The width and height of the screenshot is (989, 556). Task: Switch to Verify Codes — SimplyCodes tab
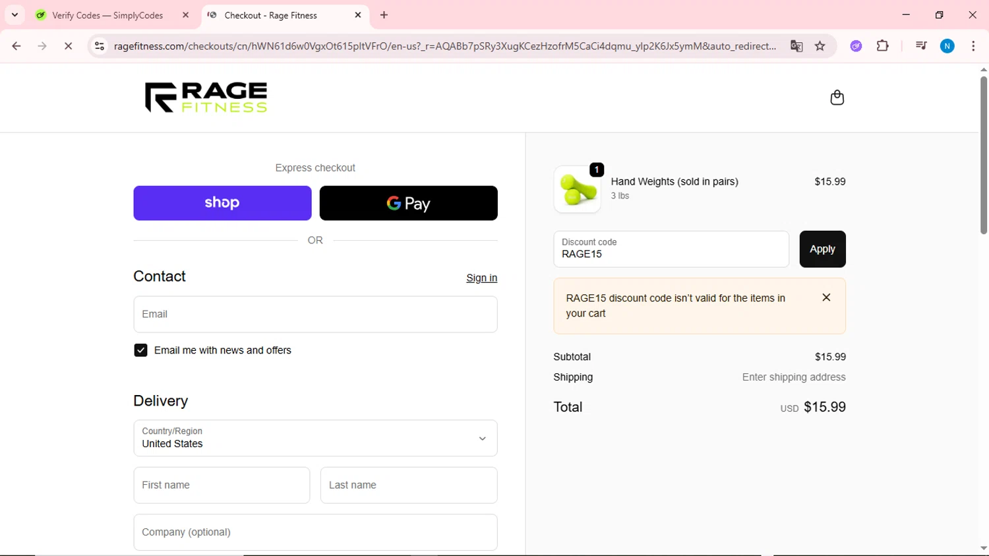tap(107, 15)
